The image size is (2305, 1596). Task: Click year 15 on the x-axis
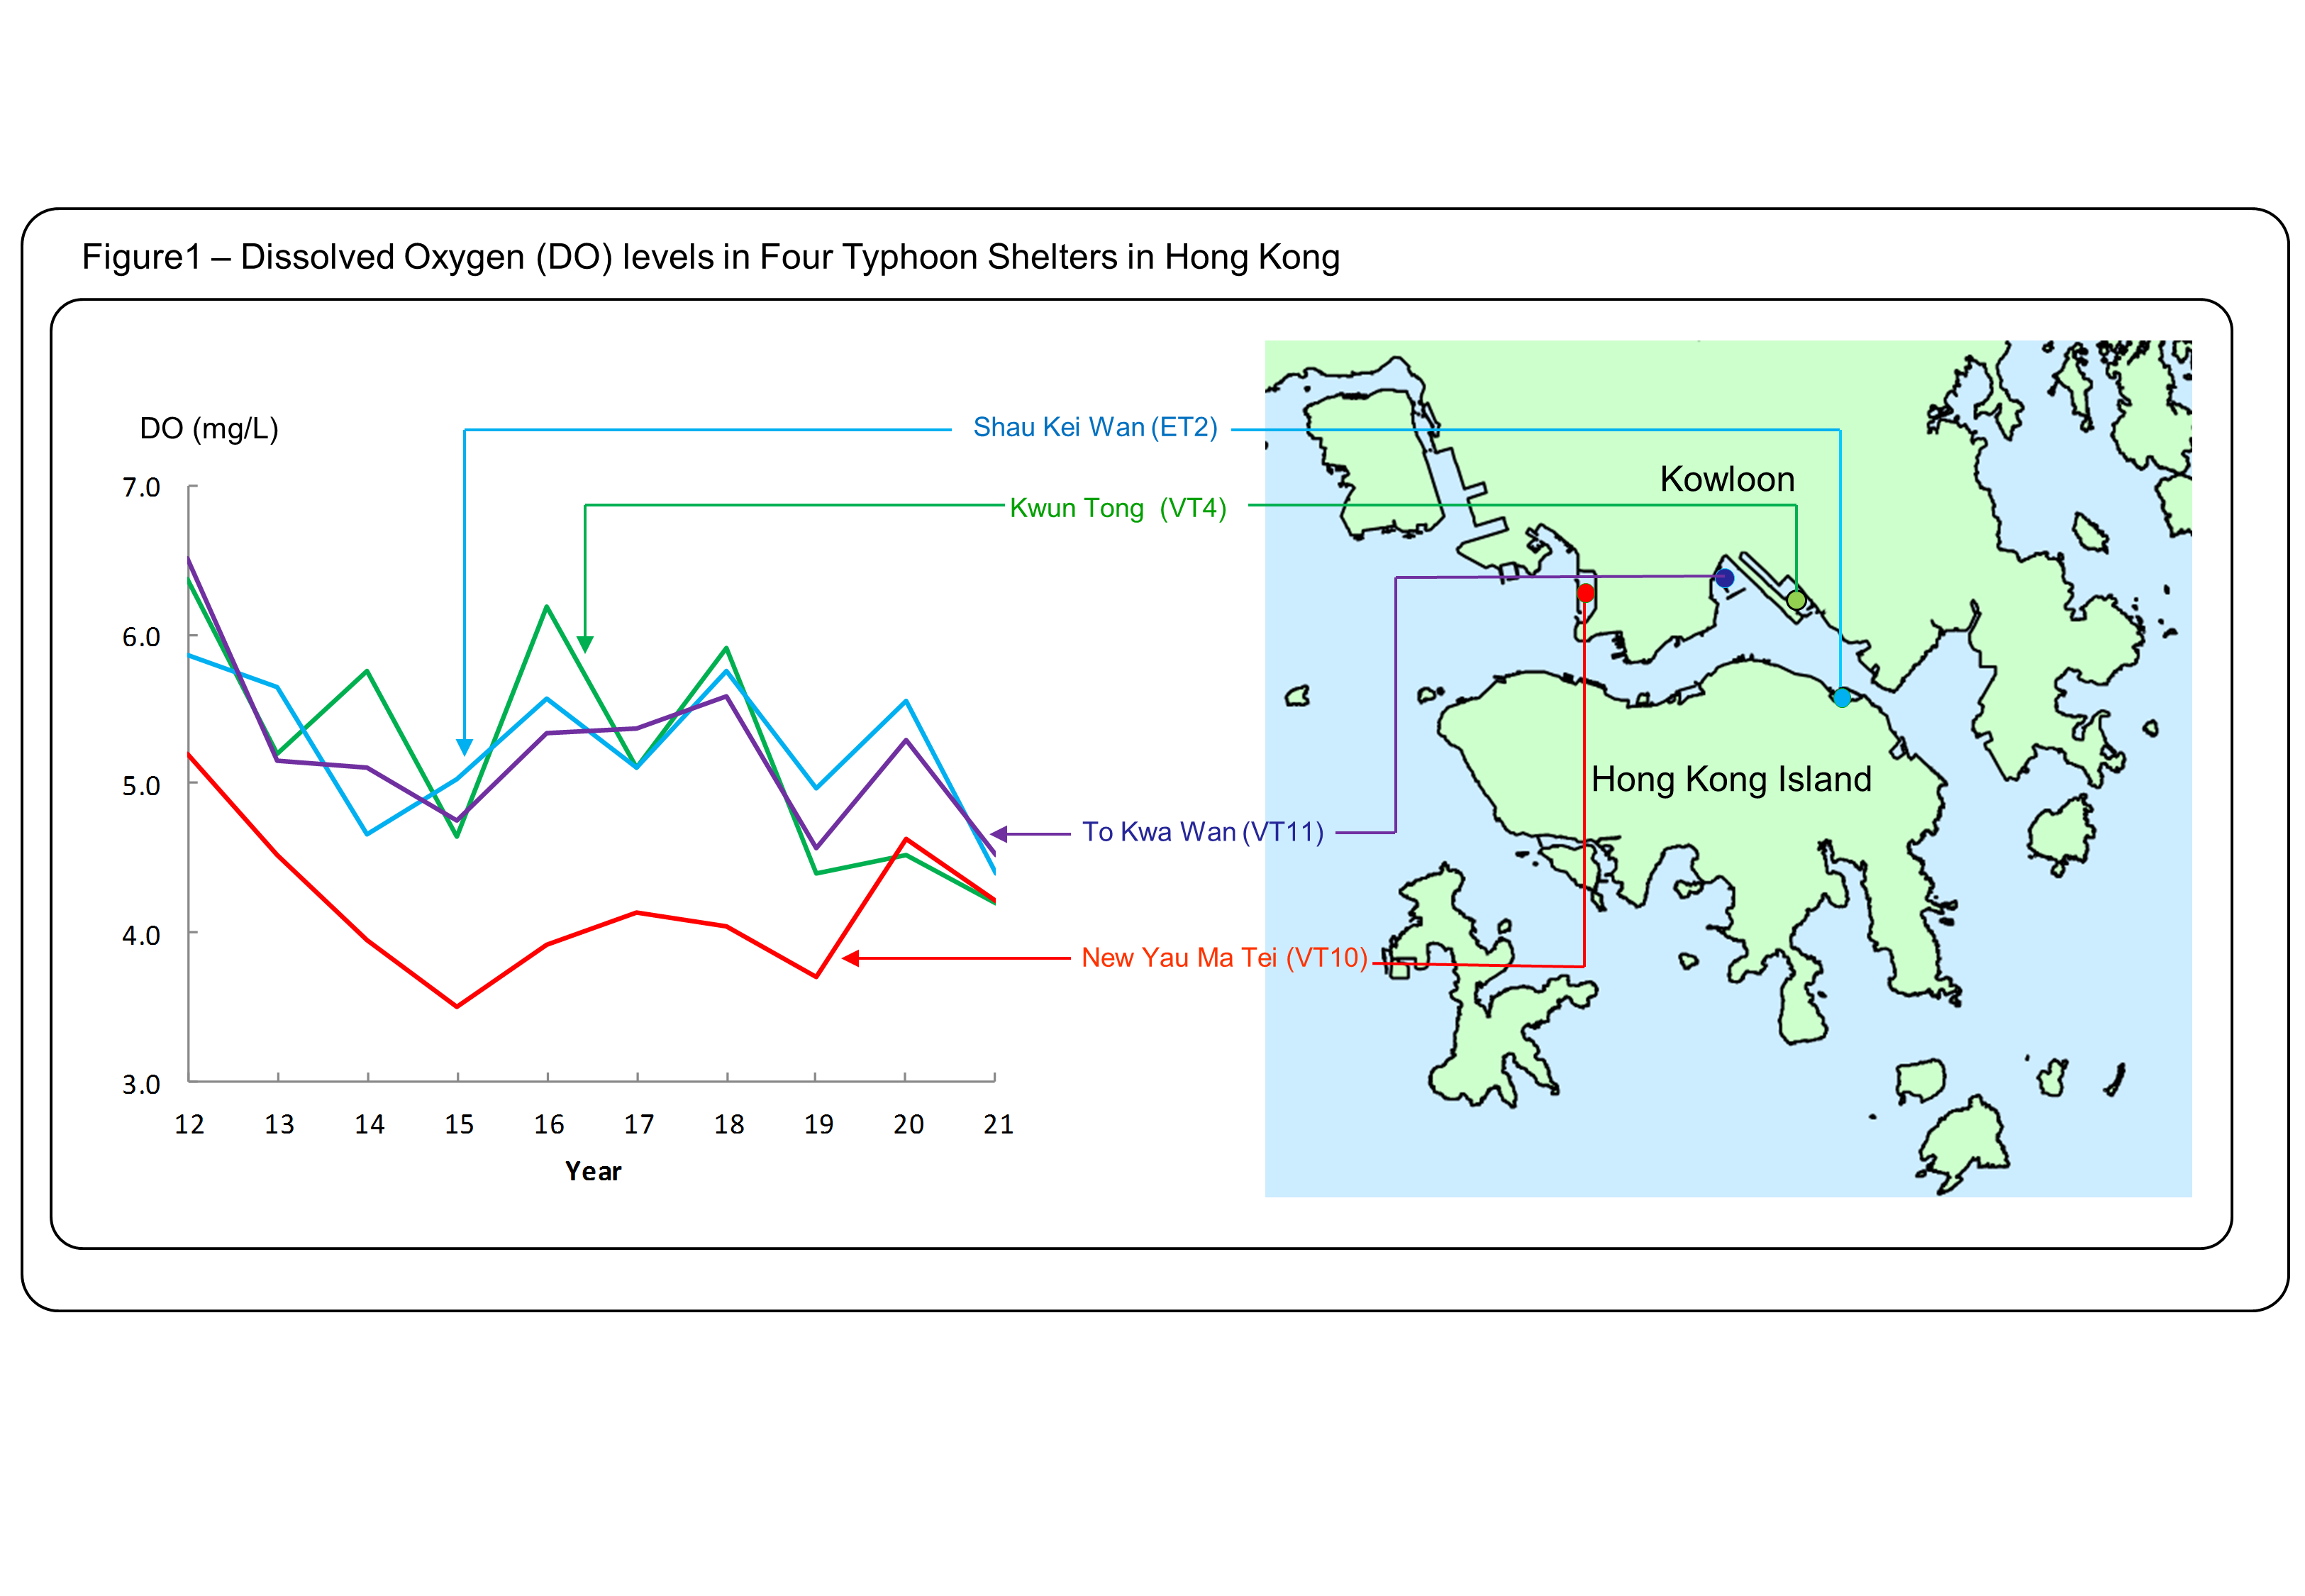(x=459, y=1125)
